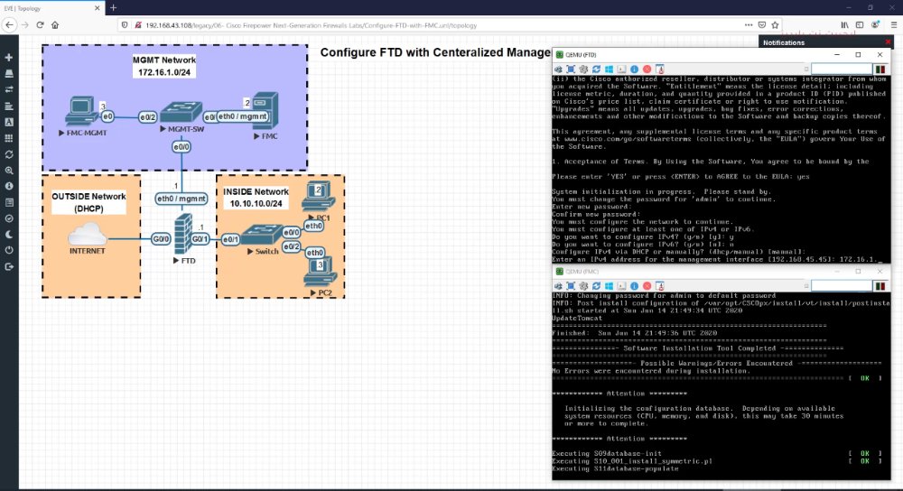Toggle night mode moon icon in sidebar

(x=9, y=235)
